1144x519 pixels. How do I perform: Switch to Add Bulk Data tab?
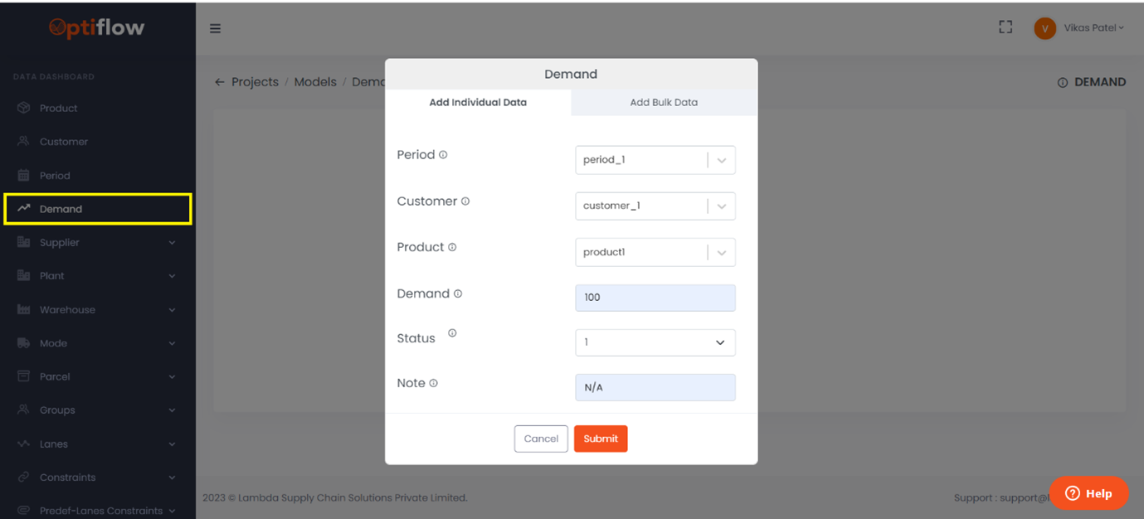point(664,103)
